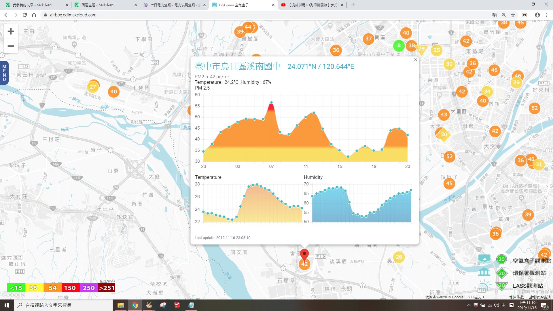This screenshot has width=553, height=311.
Task: Reload the current page
Action: [x=25, y=15]
